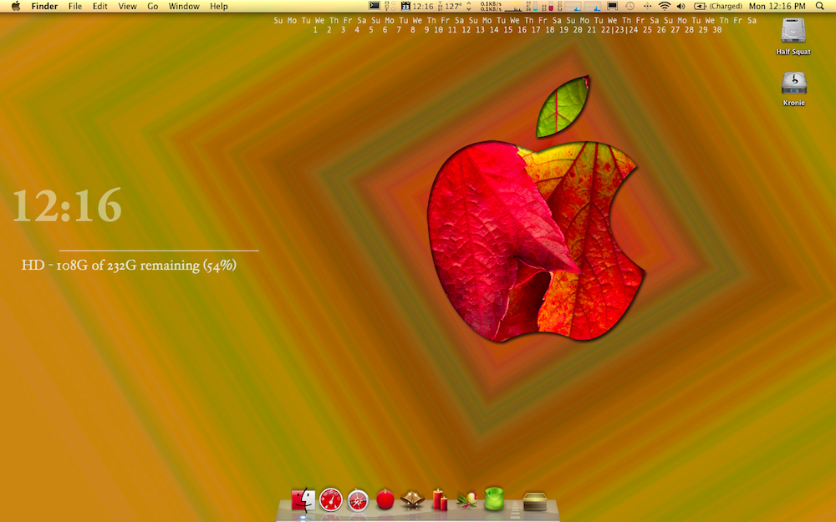836x522 pixels.
Task: Click the HD disk usage meter
Action: click(x=548, y=6)
